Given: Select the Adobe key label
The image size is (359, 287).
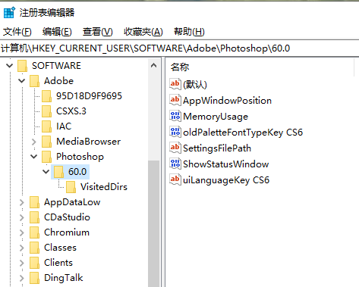Looking at the screenshot, I should point(58,81).
